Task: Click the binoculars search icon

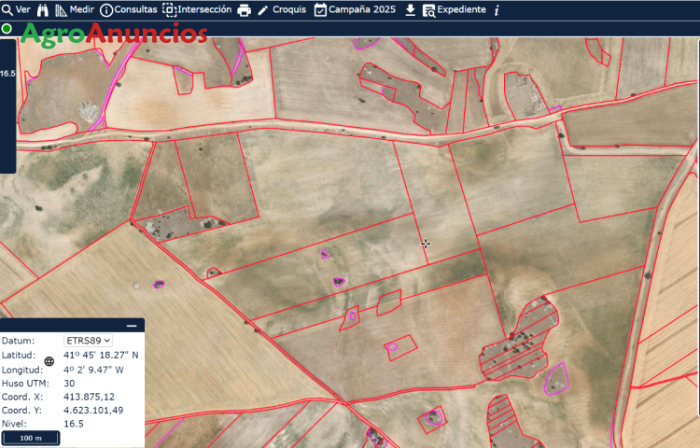Action: [42, 9]
